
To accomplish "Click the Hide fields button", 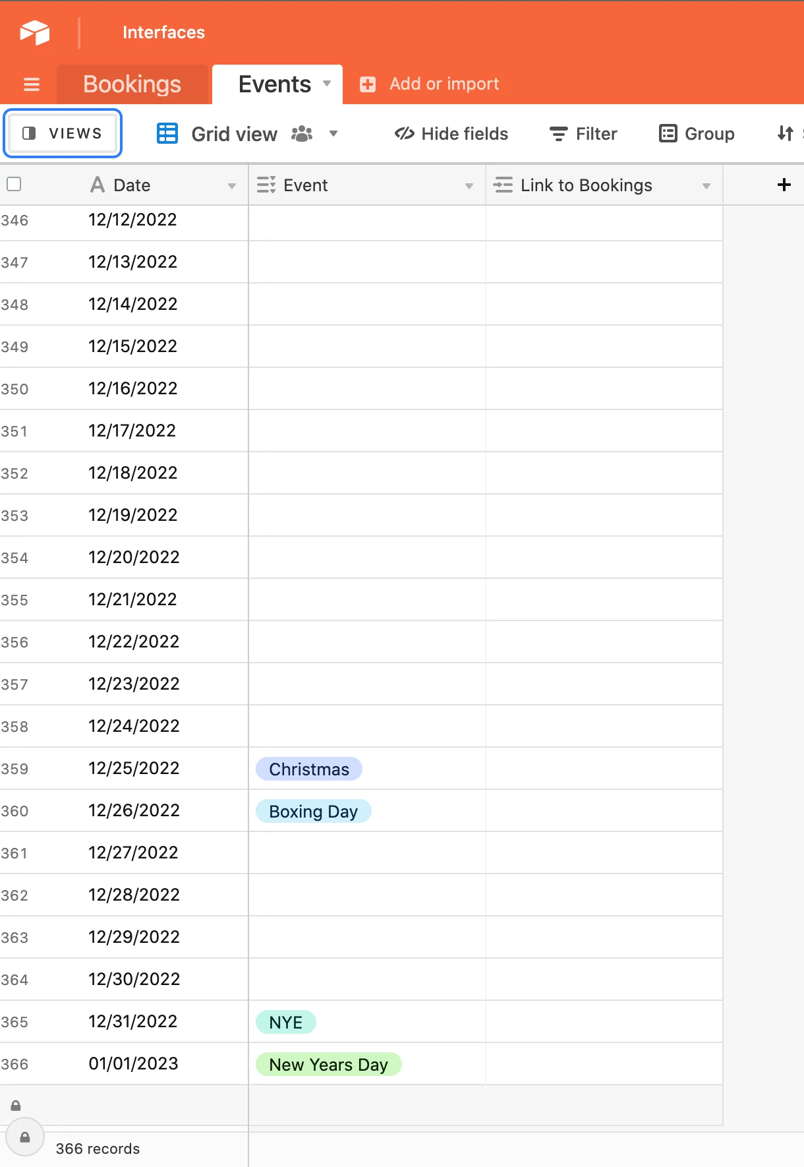I will 451,134.
